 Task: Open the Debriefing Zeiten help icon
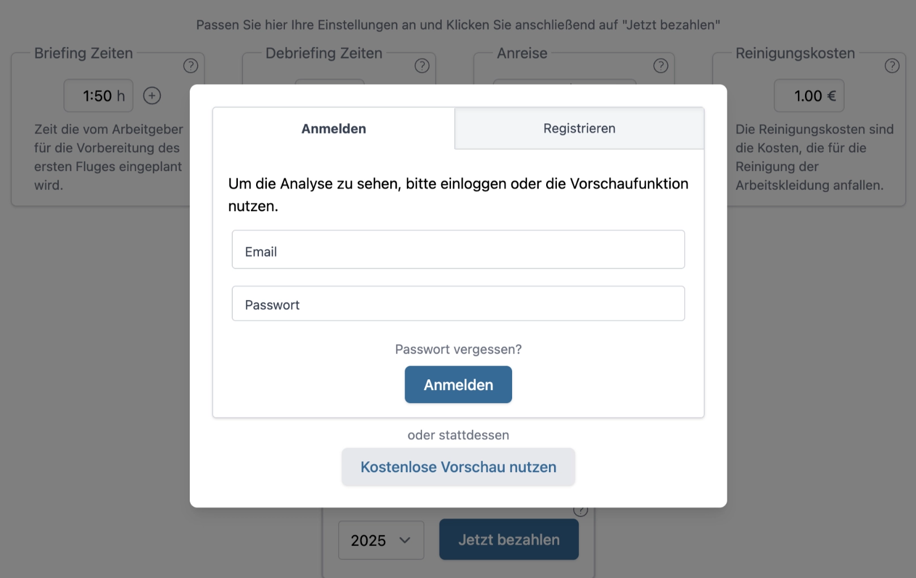[x=421, y=65]
